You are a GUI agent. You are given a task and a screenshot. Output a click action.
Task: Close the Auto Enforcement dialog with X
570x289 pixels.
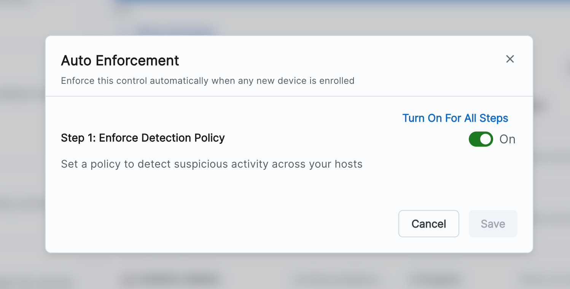[510, 59]
